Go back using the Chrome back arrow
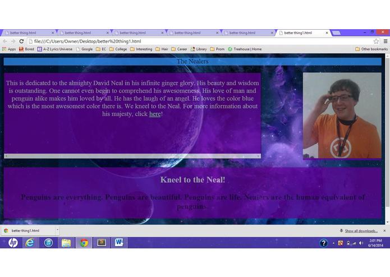 (5, 41)
